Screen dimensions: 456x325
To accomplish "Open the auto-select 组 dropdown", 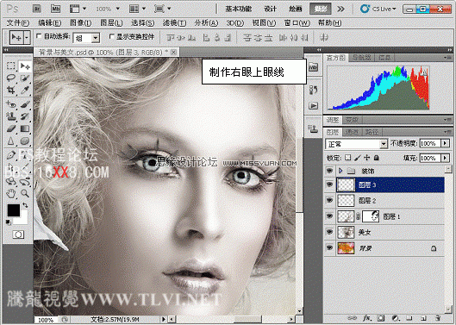I will pos(86,38).
